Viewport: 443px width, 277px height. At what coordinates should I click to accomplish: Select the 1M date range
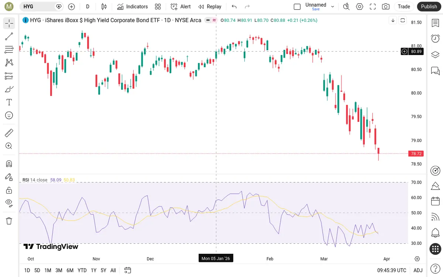pyautogui.click(x=48, y=270)
